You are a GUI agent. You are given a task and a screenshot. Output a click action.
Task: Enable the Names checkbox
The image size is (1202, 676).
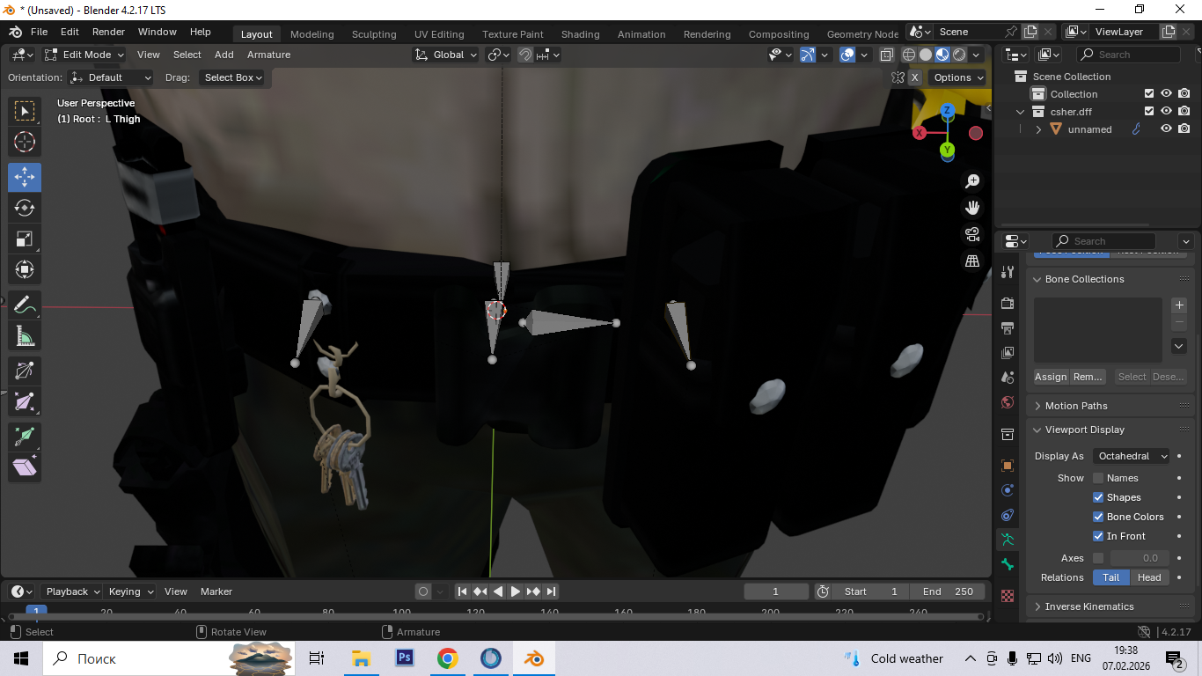(1098, 478)
